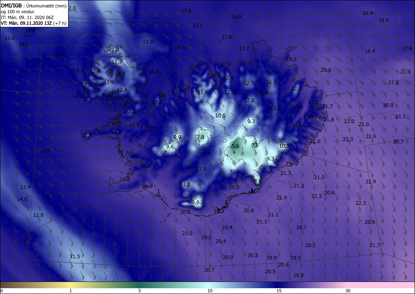Click the 7.8 value label

(x=200, y=137)
